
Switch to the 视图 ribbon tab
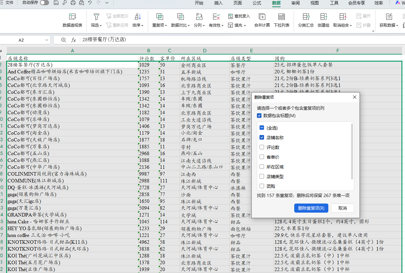[x=315, y=3]
